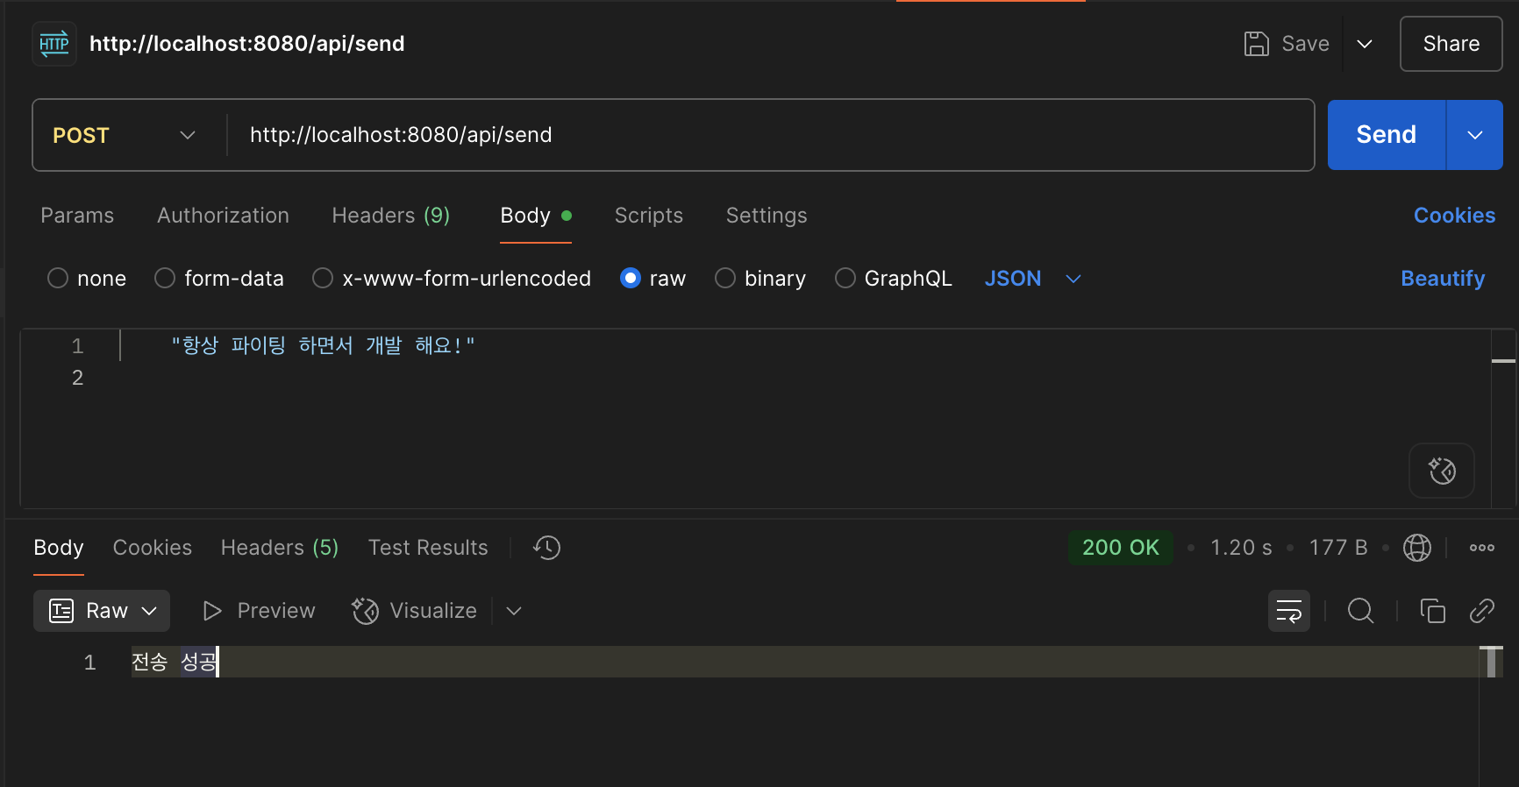Click the response pane scrollbar thumb
Viewport: 1519px width, 787px height.
tap(1491, 662)
